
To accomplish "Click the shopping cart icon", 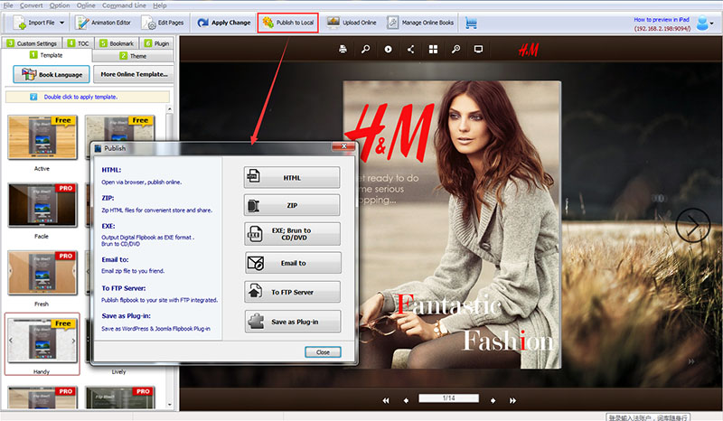I will point(471,23).
